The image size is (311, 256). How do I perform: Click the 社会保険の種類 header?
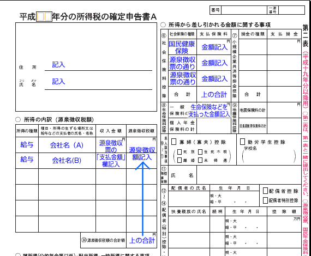point(182,34)
